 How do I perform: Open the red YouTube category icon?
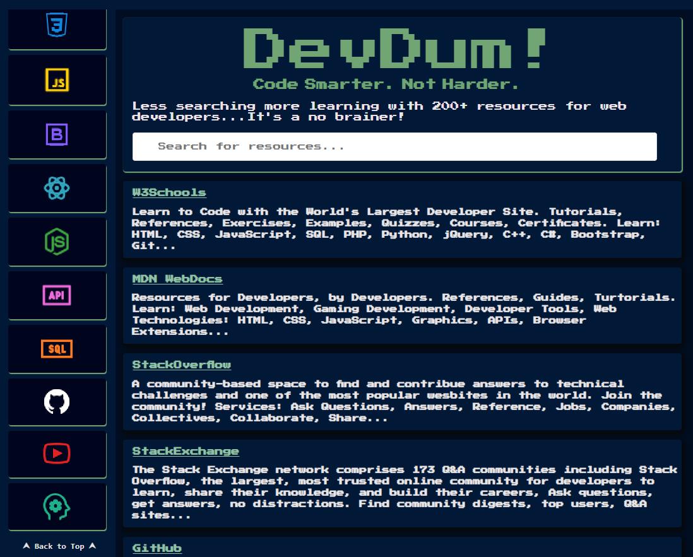pyautogui.click(x=57, y=453)
